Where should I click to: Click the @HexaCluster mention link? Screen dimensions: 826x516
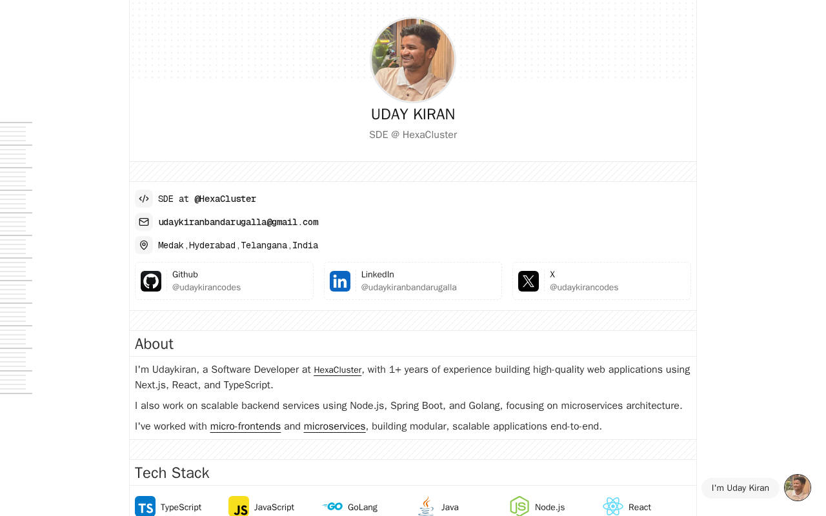pyautogui.click(x=225, y=199)
